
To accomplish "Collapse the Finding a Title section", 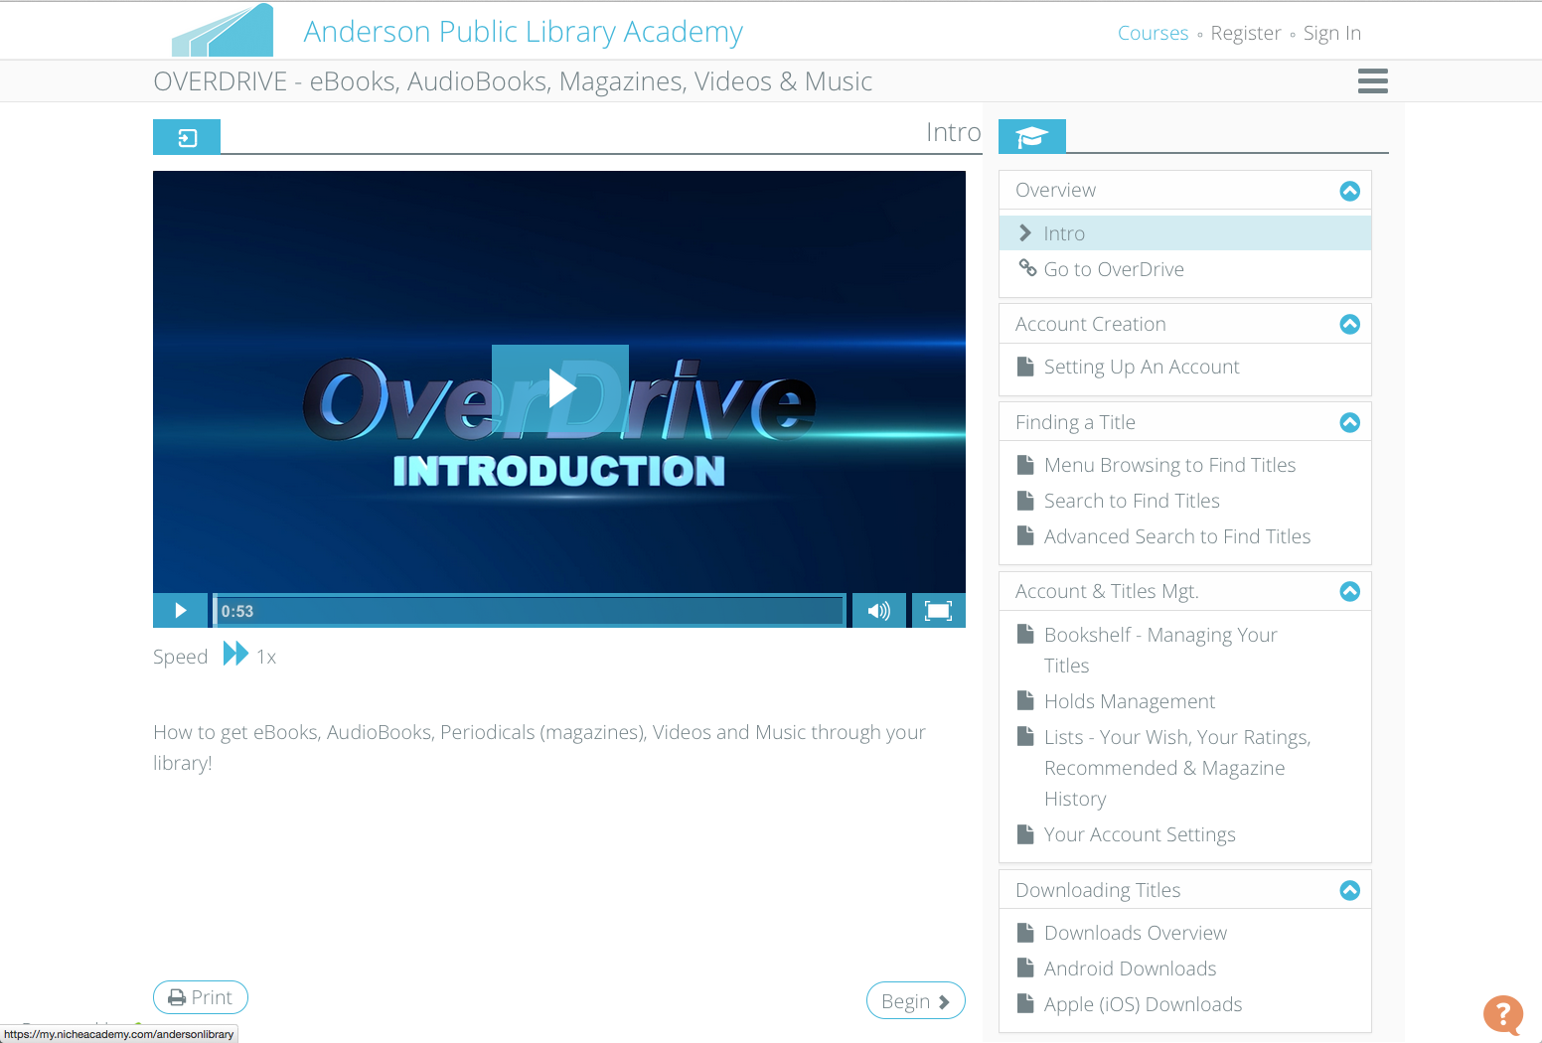I will 1349,422.
